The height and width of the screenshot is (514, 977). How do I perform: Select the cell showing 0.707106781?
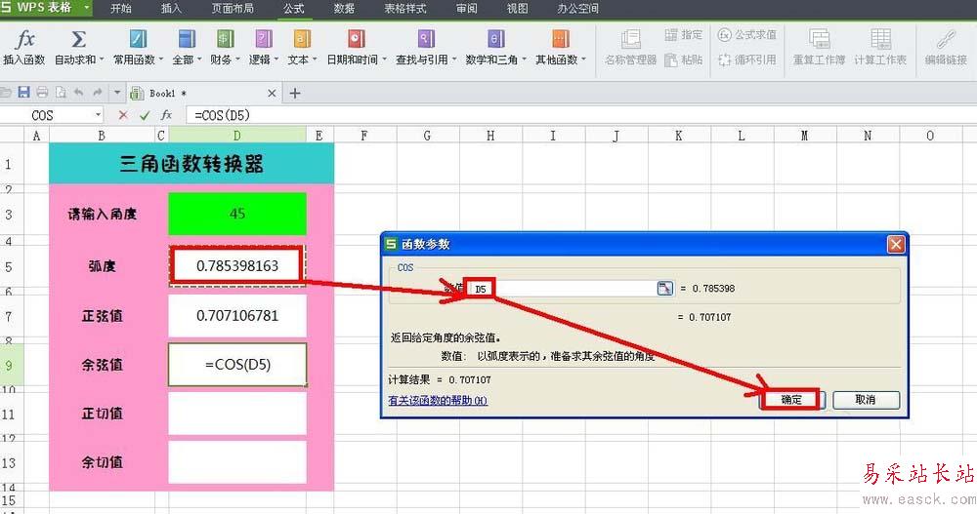tap(237, 315)
